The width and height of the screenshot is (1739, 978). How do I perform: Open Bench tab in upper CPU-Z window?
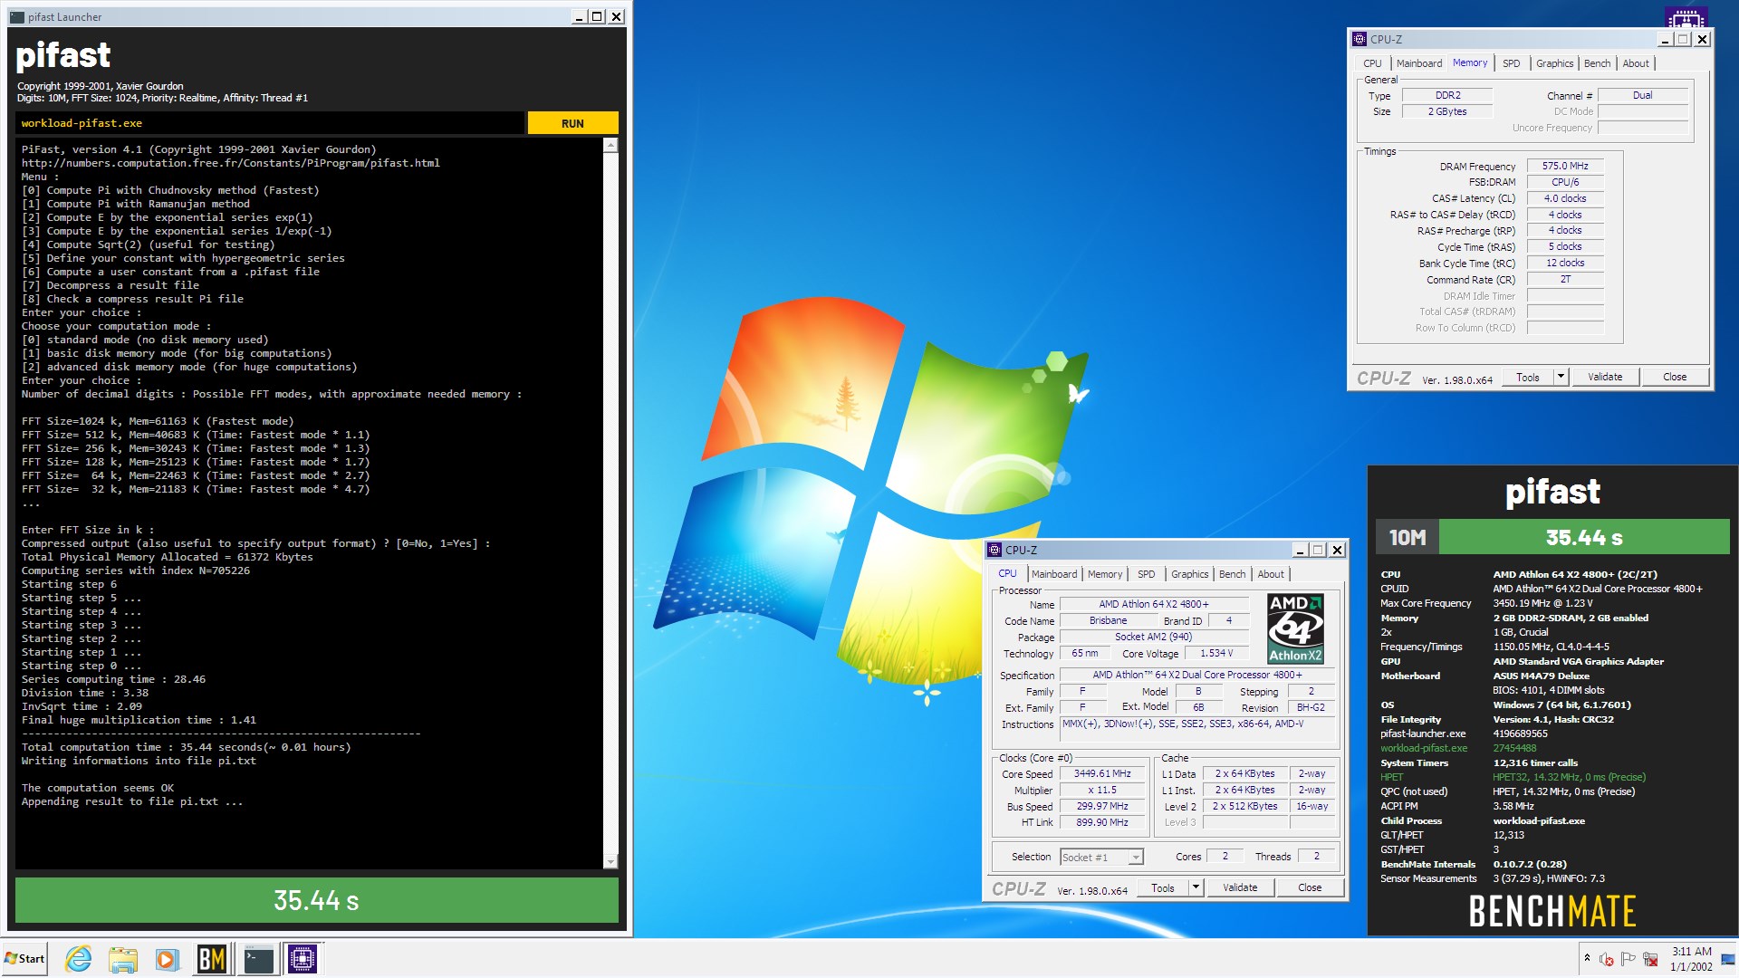(x=1597, y=63)
